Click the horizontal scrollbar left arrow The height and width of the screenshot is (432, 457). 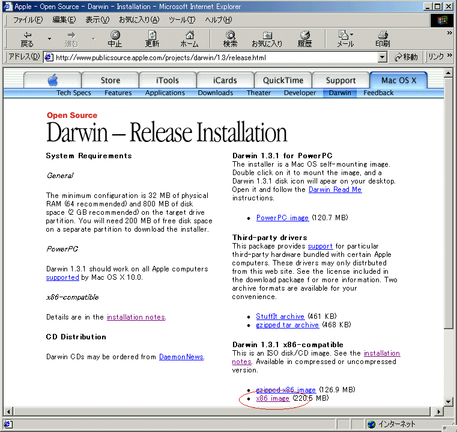8,412
